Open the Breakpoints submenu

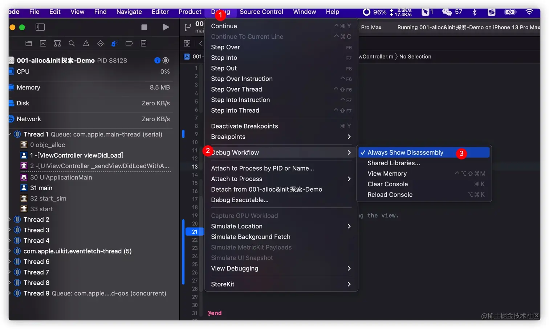coord(281,137)
